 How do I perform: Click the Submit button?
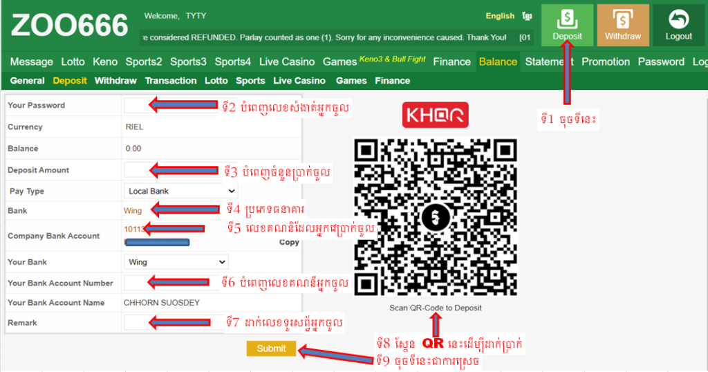[271, 348]
